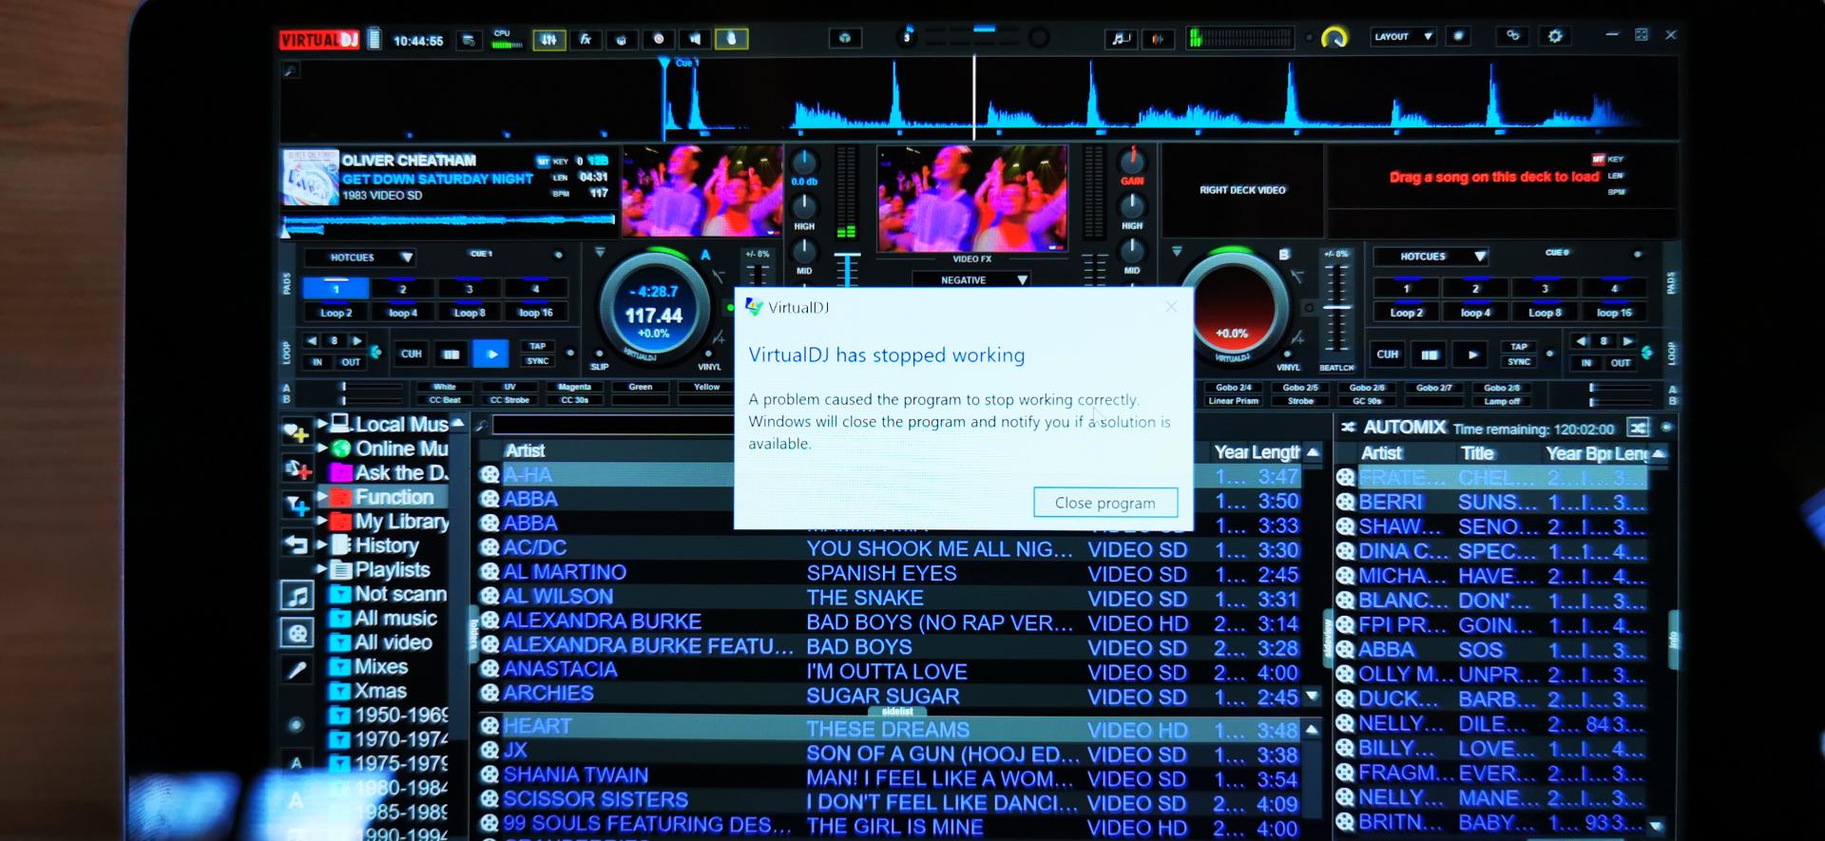Halve left deck loop size with left arrow

(x=312, y=340)
